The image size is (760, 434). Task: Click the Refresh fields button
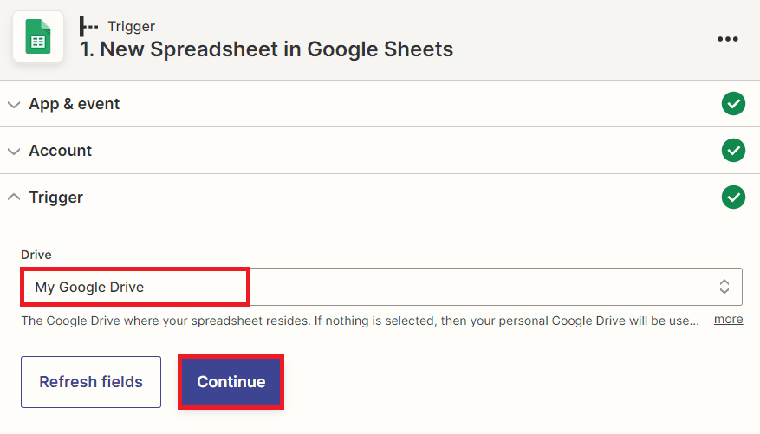[x=91, y=382]
